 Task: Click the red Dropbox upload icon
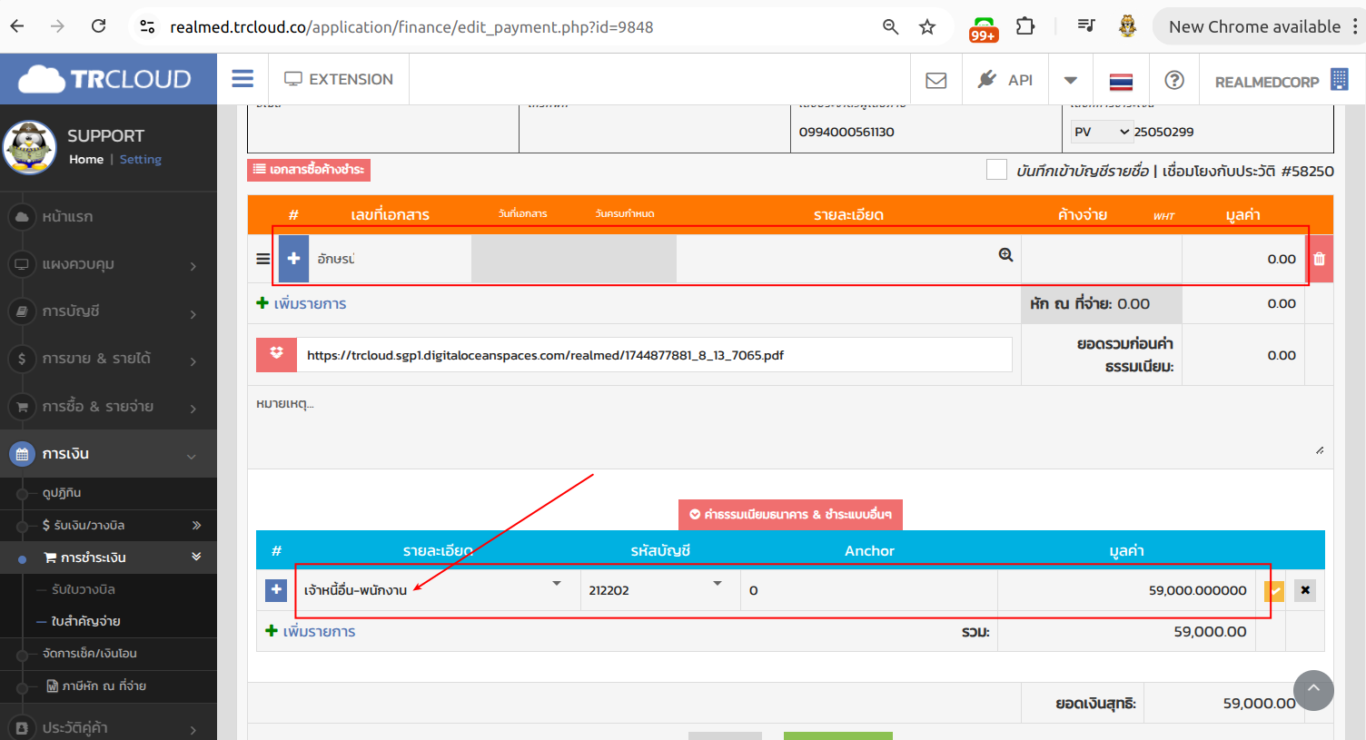point(276,354)
